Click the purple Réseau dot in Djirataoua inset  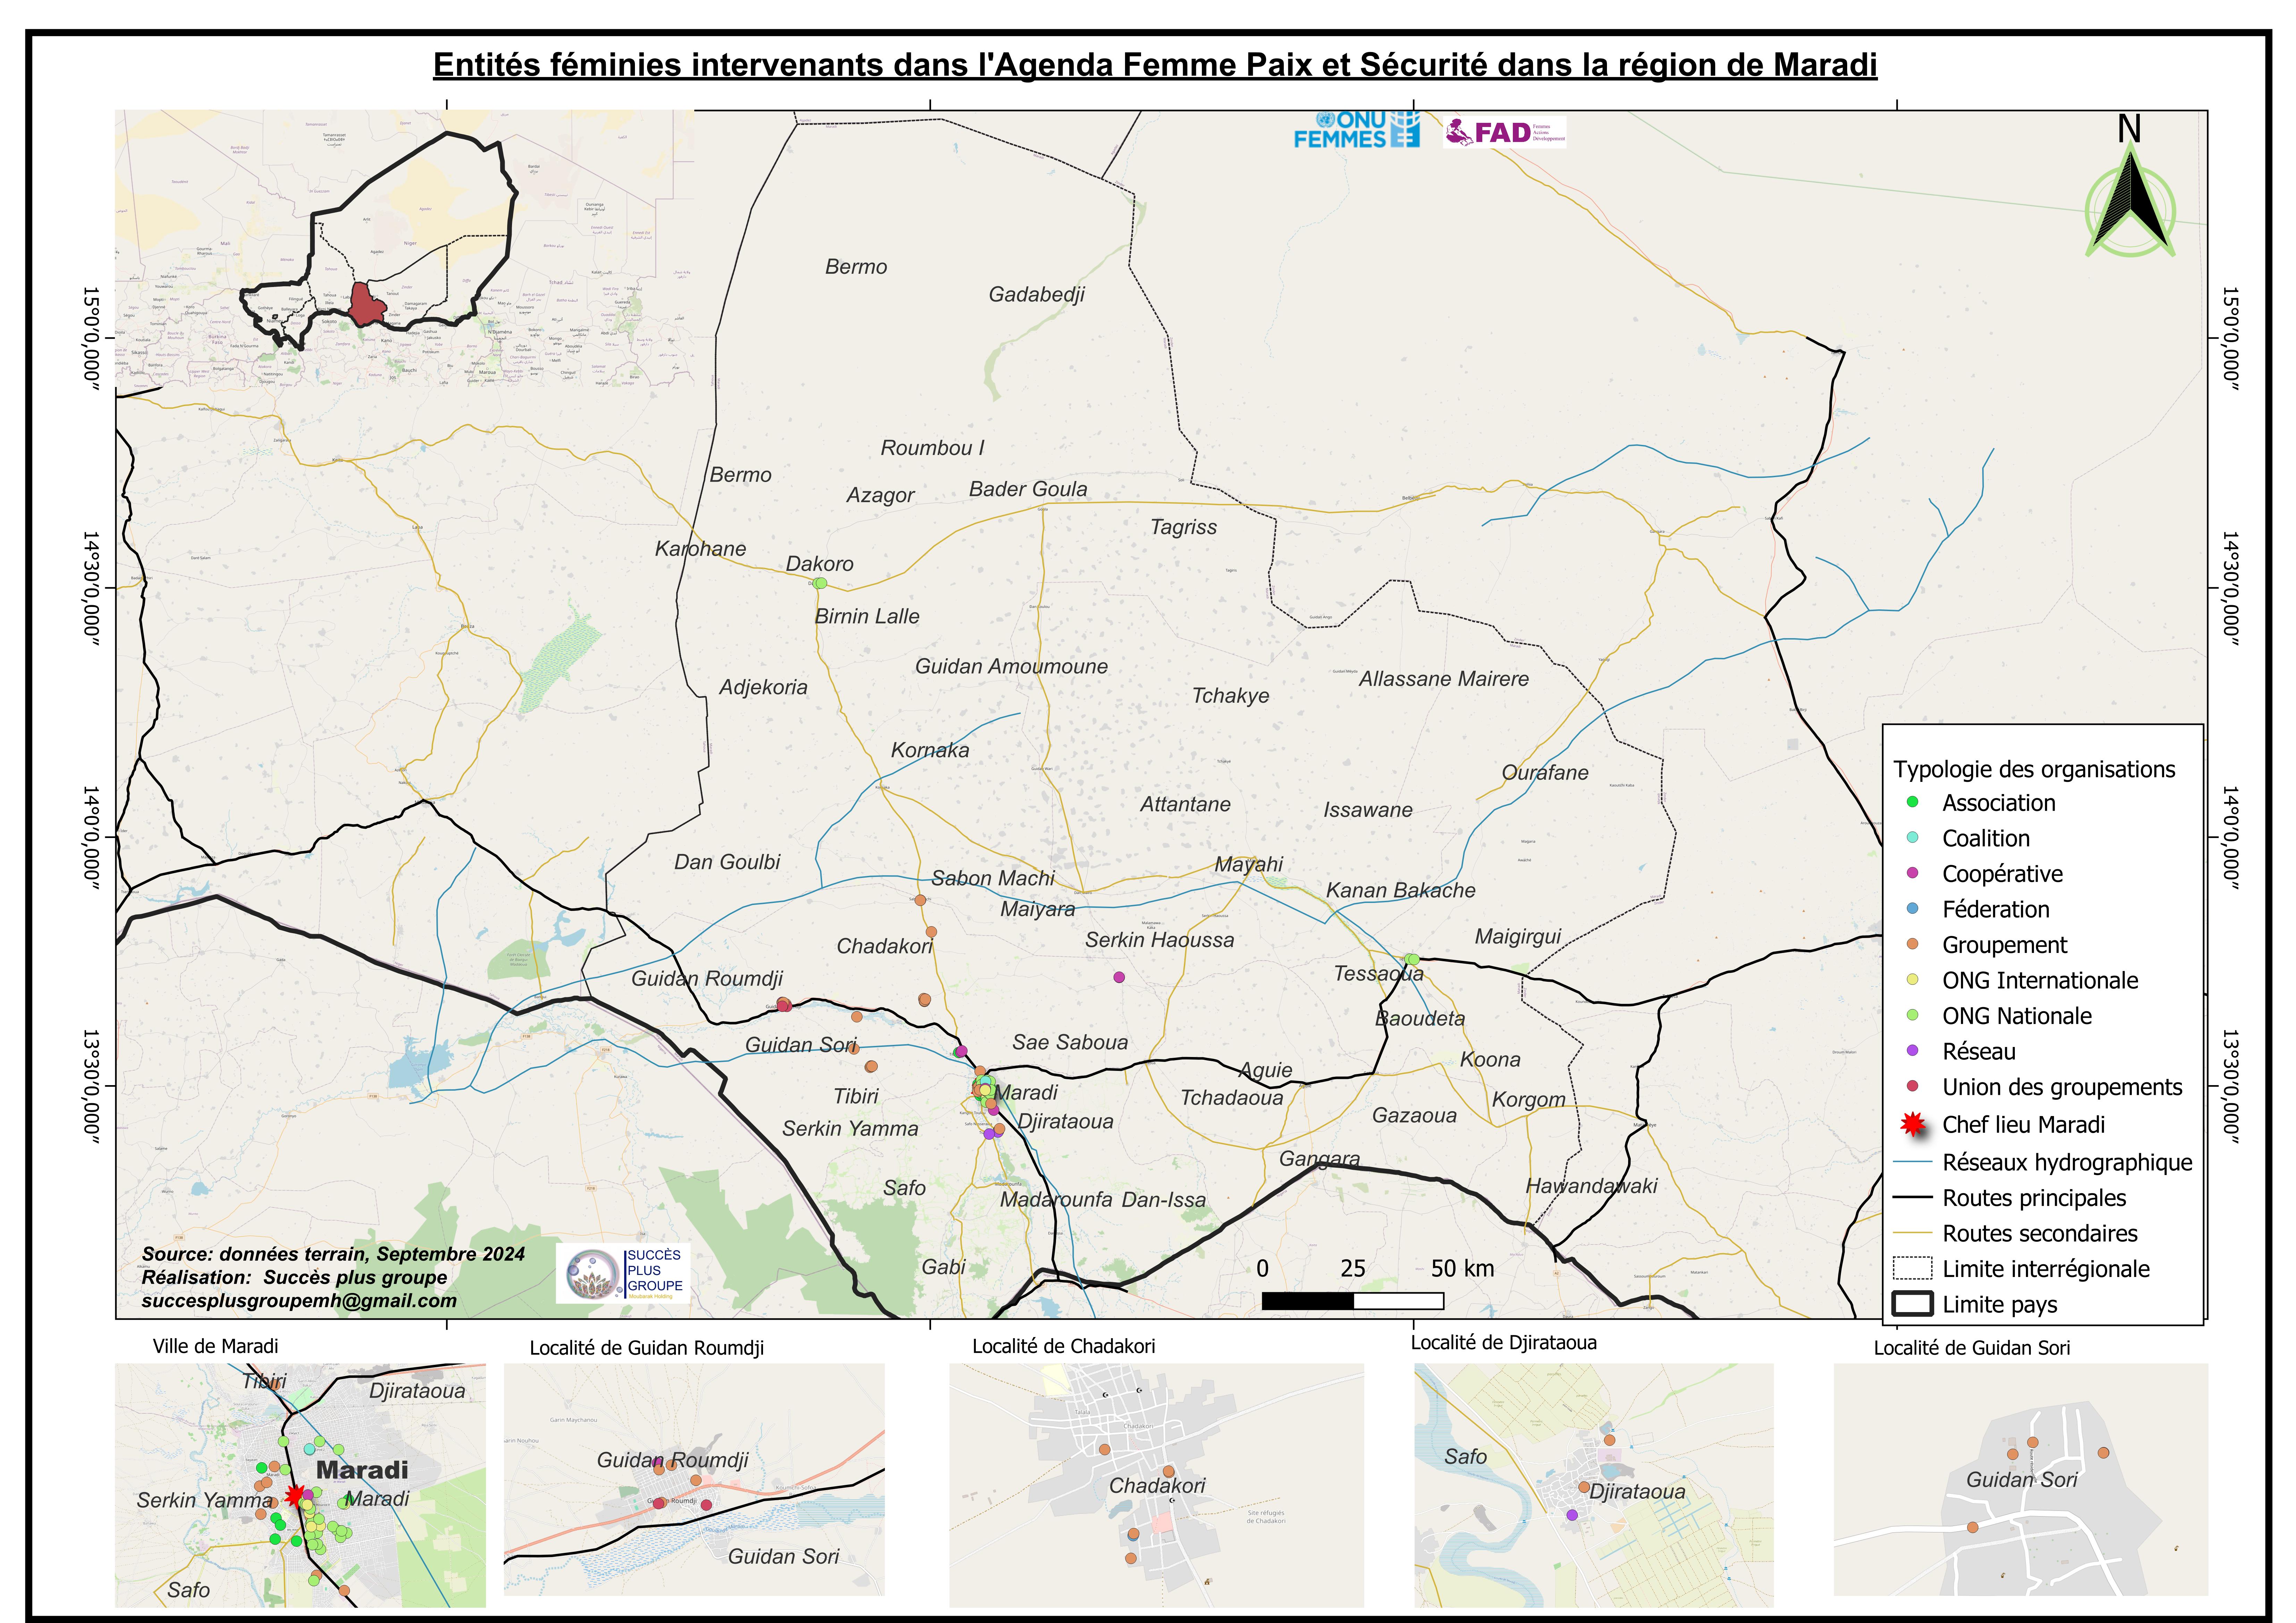(x=1572, y=1515)
